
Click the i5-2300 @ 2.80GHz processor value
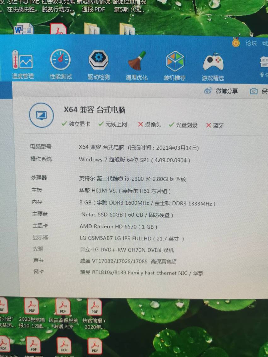point(132,179)
